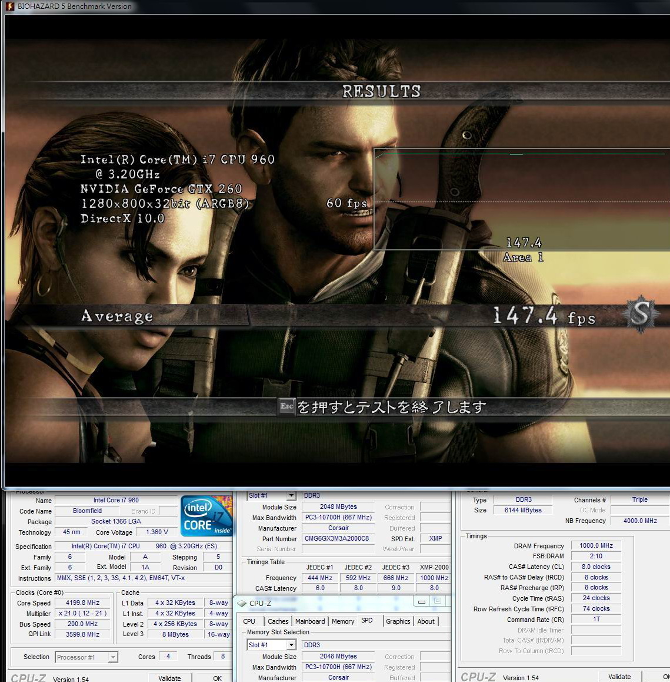
Task: Open the Slot #1 dropdown under Memory Slot Selection
Action: coord(291,645)
